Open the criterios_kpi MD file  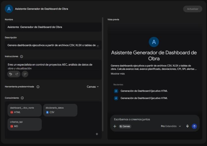24,124
